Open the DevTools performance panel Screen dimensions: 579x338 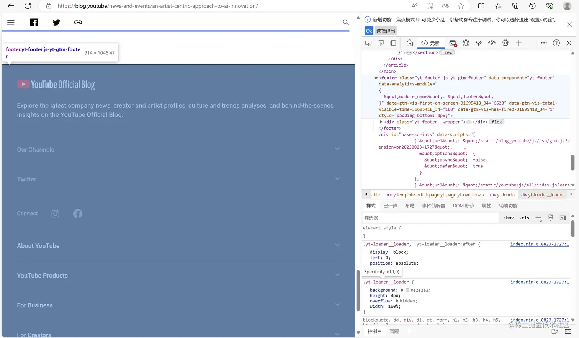coord(492,43)
